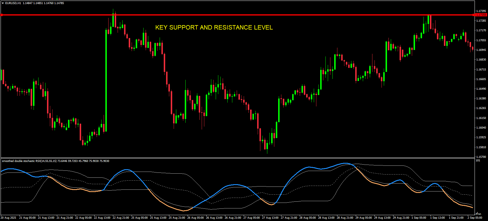Open the EURUSD,H1 chart dropdown arrow
The height and width of the screenshot is (221, 488).
[3, 3]
